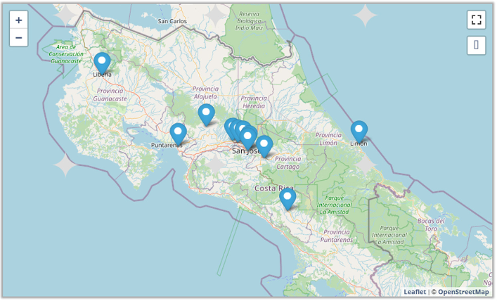
Task: Zoom in with the plus button
Action: [18, 20]
